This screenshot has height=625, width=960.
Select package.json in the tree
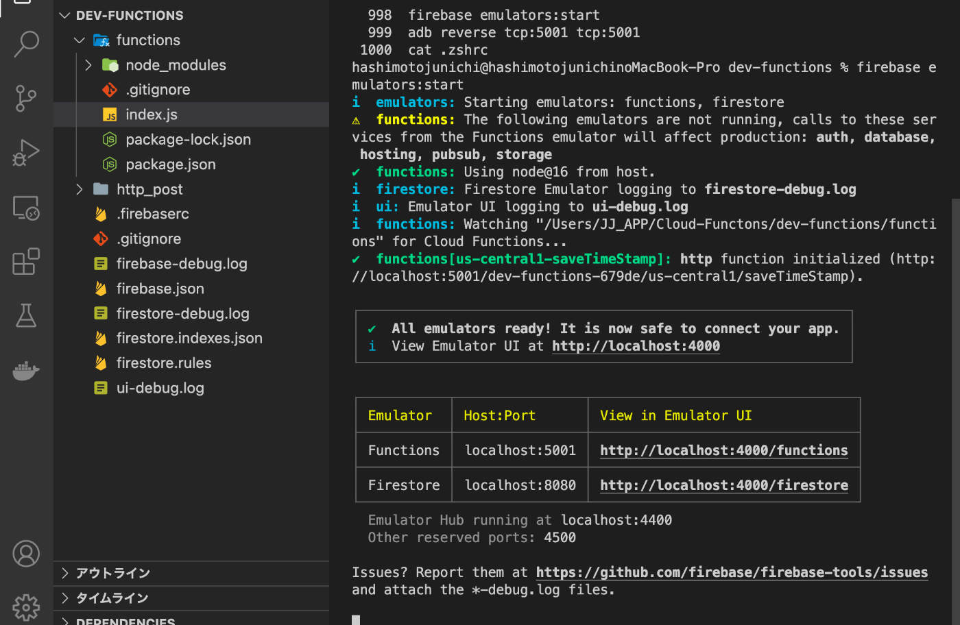[191, 164]
